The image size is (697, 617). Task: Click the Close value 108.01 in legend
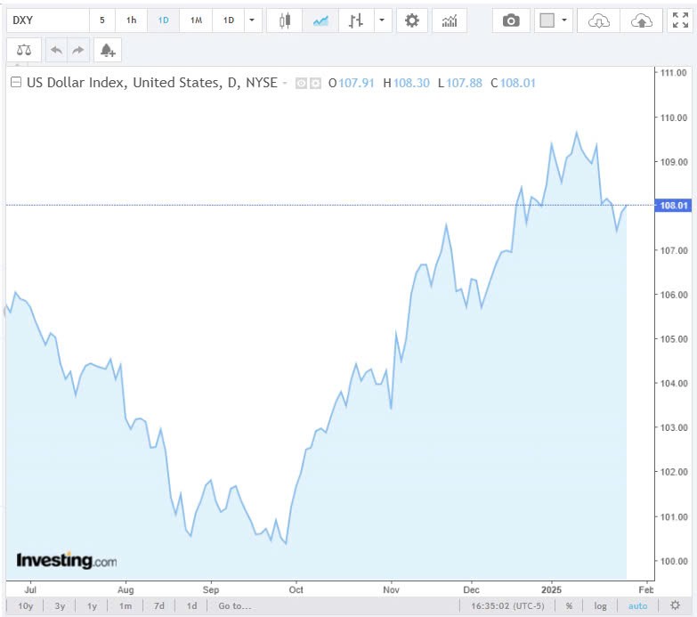click(517, 83)
